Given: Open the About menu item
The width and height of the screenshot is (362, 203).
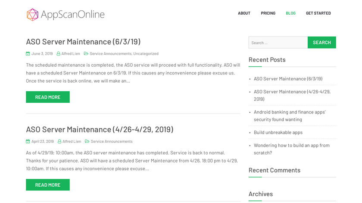Looking at the screenshot, I should (244, 13).
